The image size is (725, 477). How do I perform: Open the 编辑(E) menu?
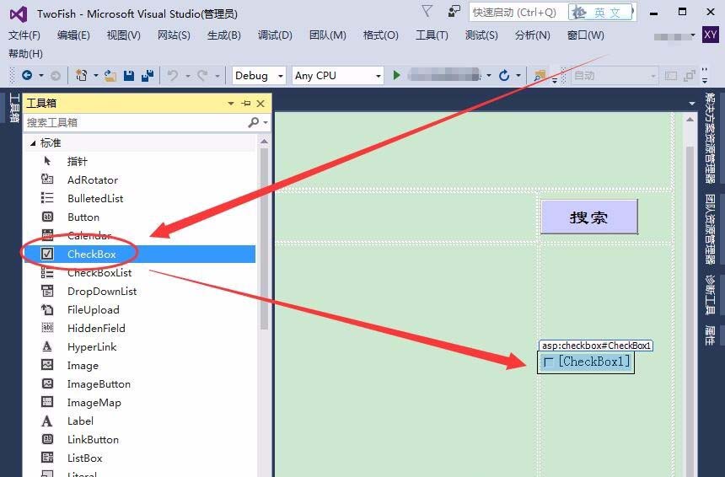pyautogui.click(x=73, y=35)
